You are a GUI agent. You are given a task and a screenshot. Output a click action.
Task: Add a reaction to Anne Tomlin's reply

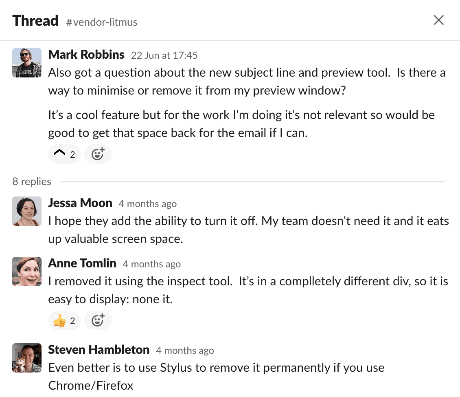click(x=98, y=321)
